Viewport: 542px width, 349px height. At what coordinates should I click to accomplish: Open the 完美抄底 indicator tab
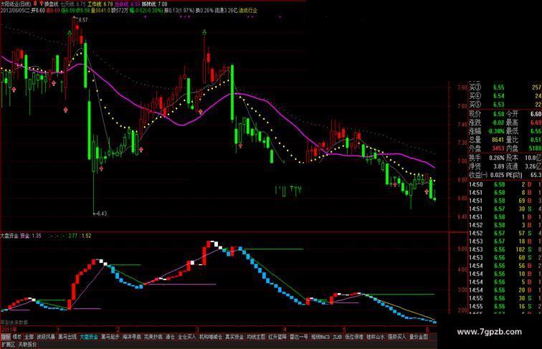click(x=153, y=337)
